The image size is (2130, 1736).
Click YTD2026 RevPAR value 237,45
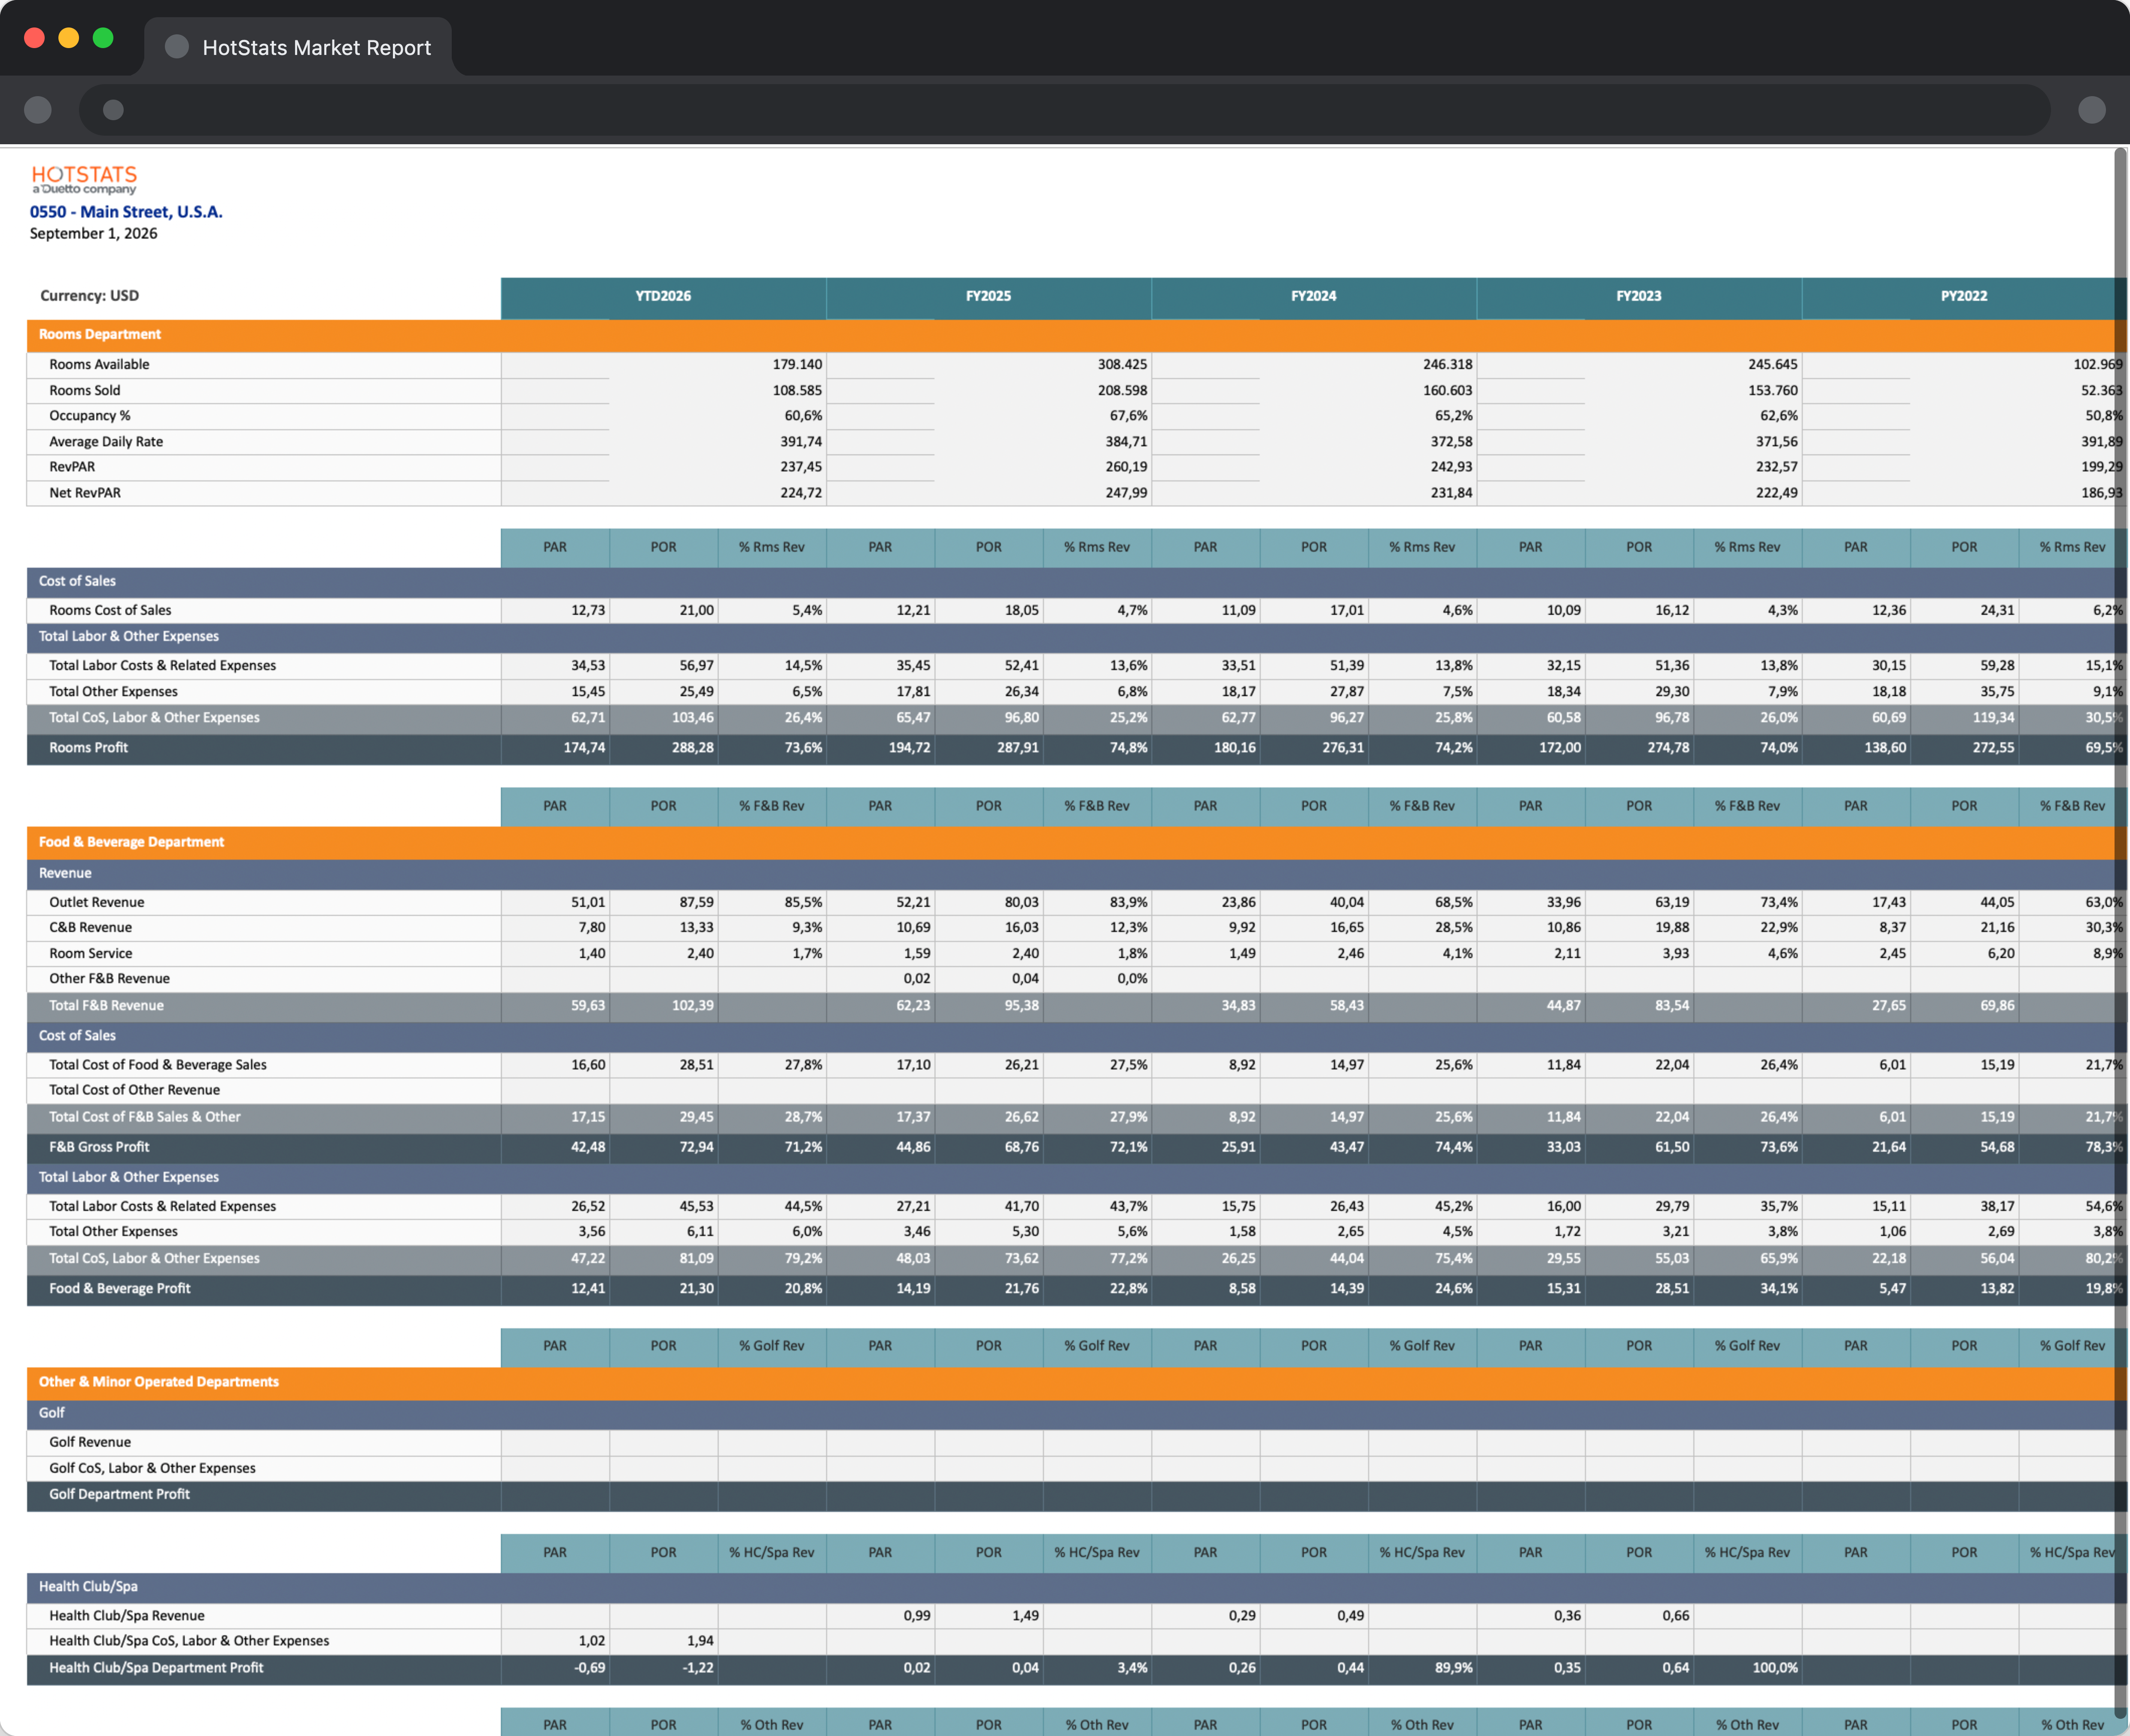pos(801,467)
